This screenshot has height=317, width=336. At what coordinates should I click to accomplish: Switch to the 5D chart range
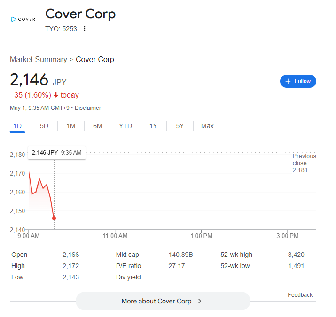point(44,126)
